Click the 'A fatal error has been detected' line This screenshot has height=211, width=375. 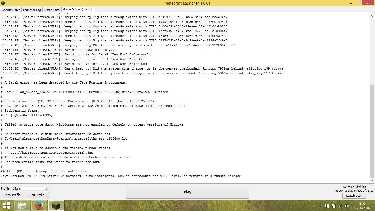click(64, 82)
